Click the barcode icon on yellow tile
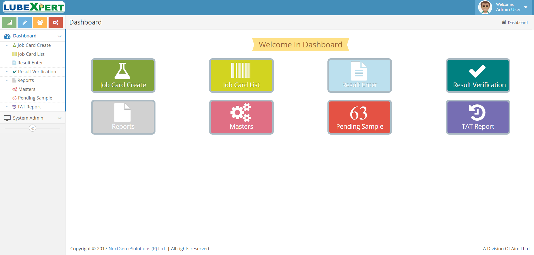Screen dimensions: 534x255 tap(241, 70)
